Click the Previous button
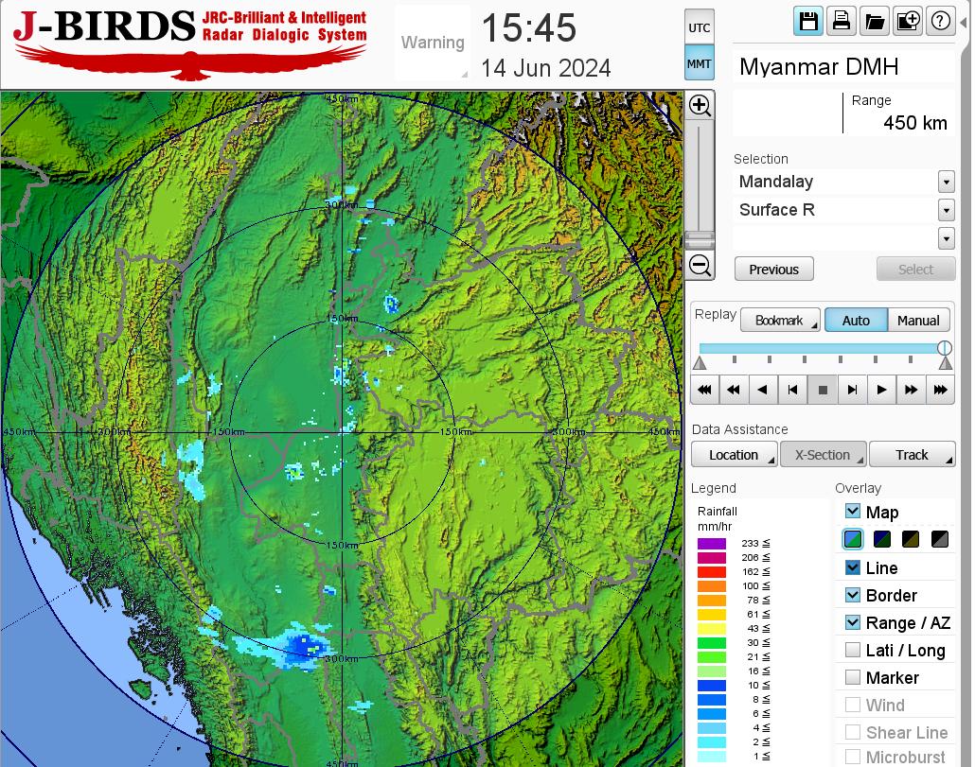This screenshot has height=767, width=975. coord(773,270)
